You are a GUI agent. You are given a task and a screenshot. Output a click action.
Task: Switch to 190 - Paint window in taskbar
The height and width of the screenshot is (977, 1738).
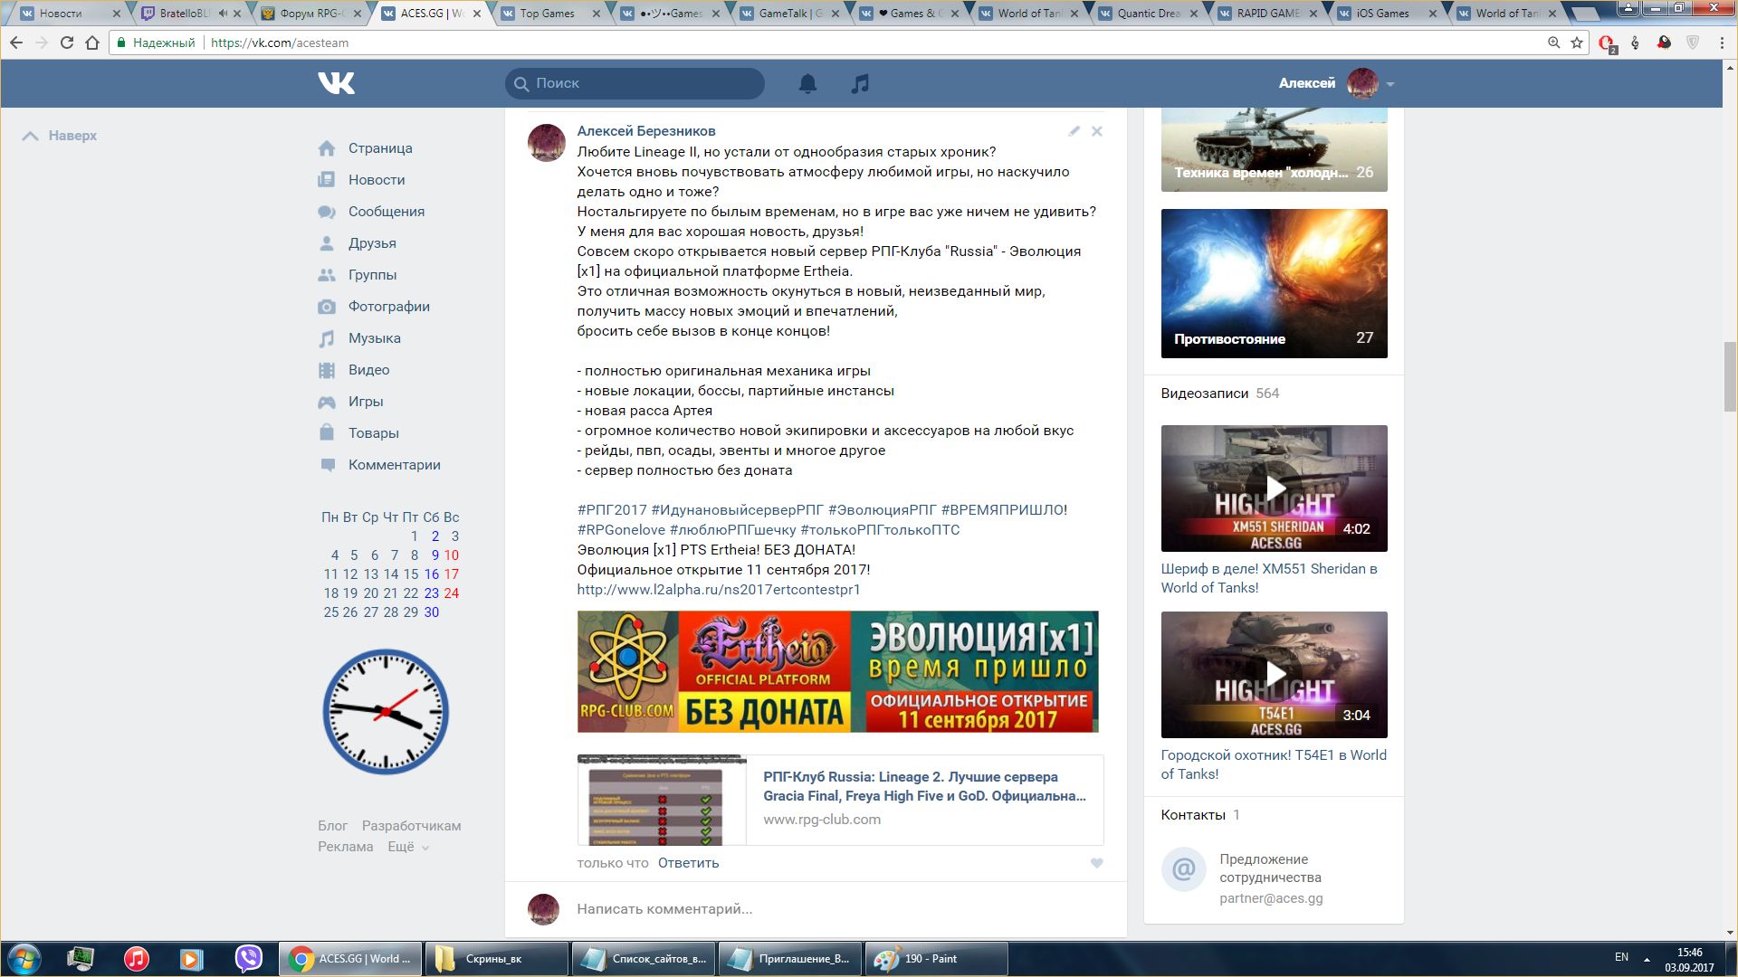click(x=937, y=959)
